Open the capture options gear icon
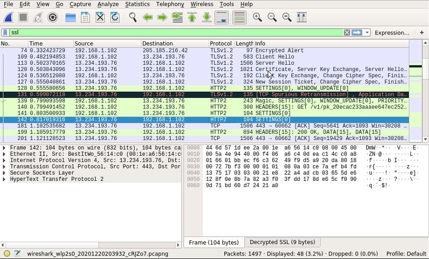Screen dimensions: 429x259 pos(53,17)
